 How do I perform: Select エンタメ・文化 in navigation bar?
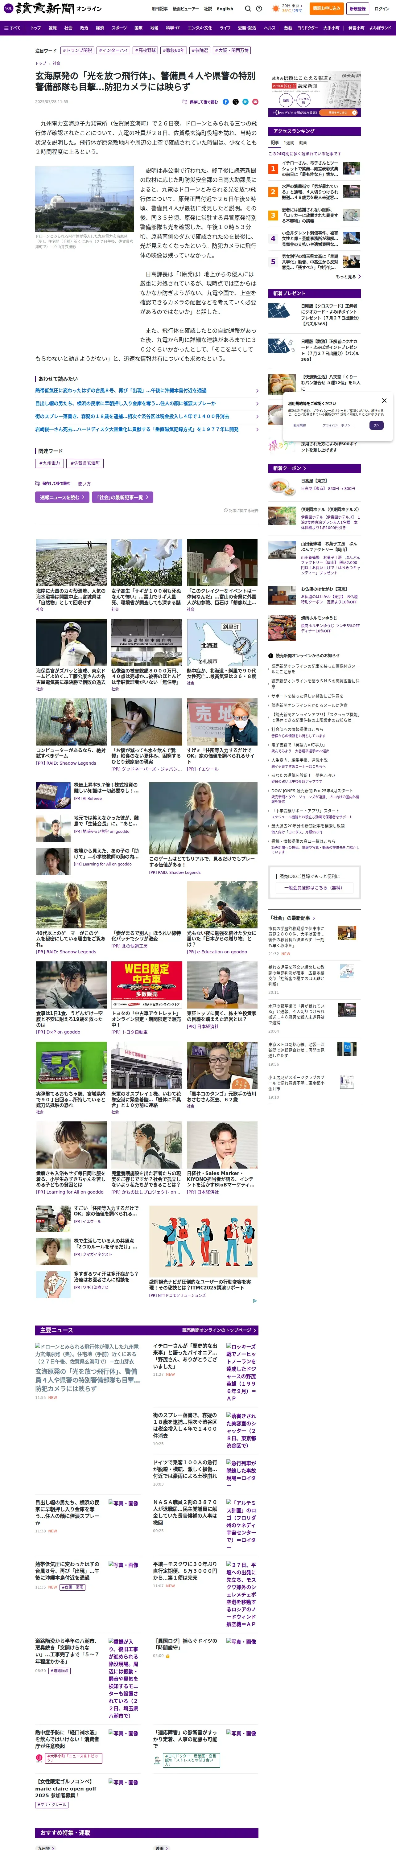click(200, 28)
